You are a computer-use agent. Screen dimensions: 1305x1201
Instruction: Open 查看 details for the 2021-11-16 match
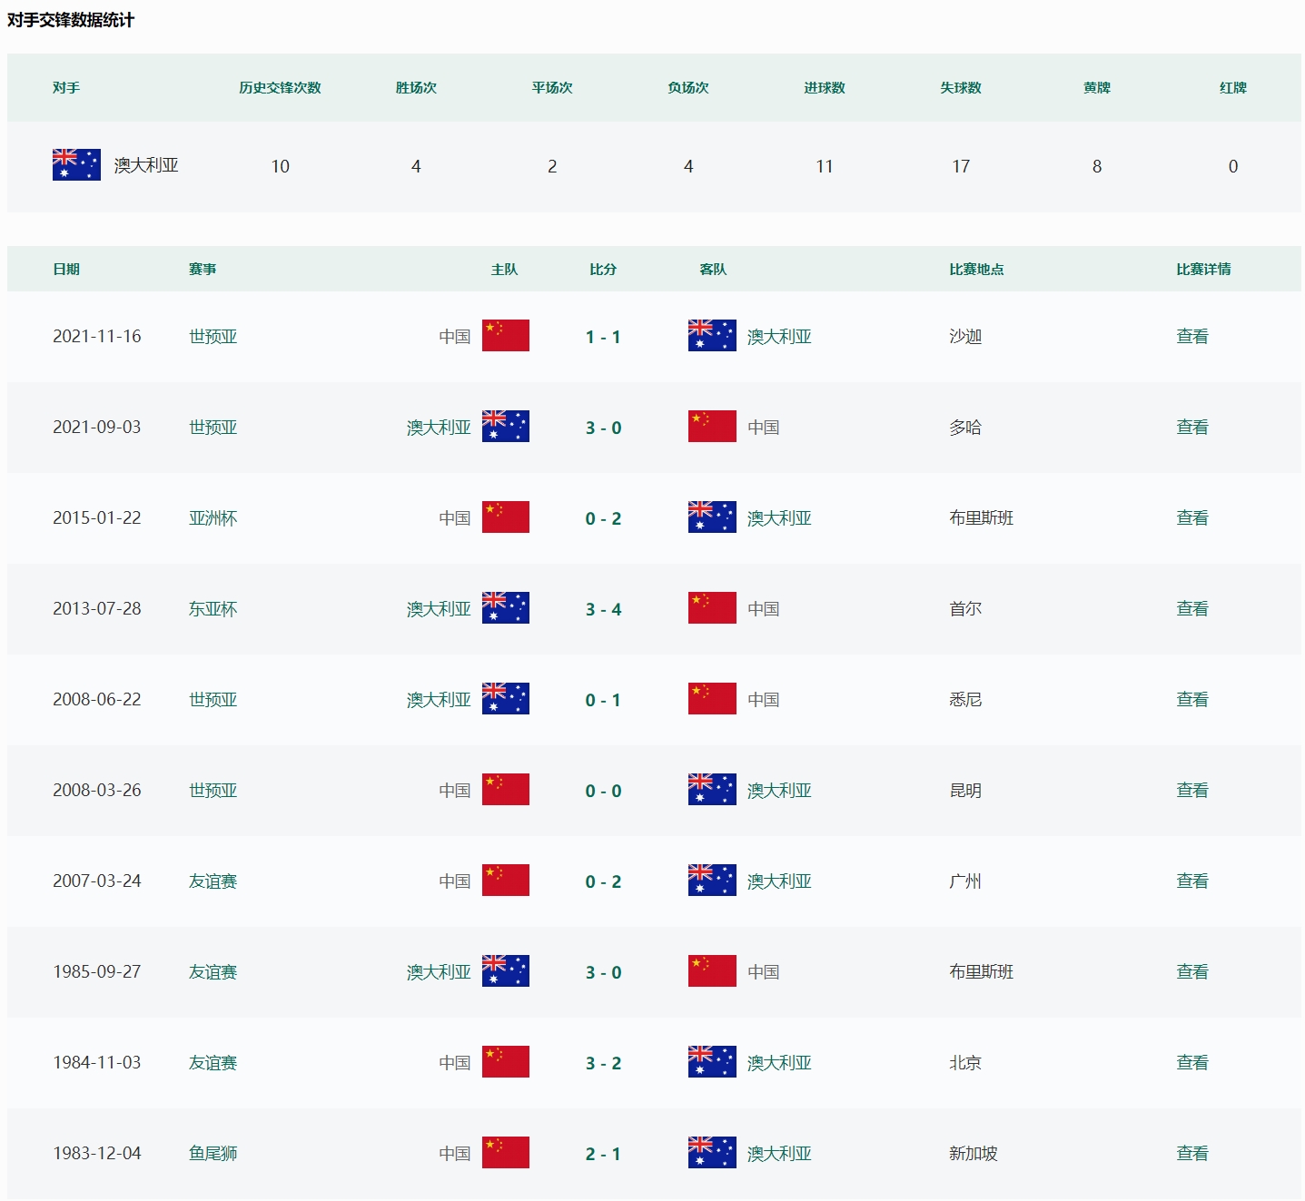pyautogui.click(x=1191, y=337)
